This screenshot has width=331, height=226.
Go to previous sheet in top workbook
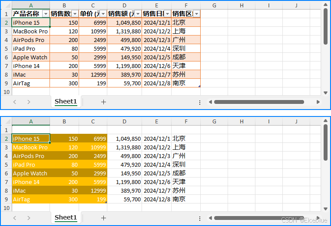pyautogui.click(x=15, y=102)
